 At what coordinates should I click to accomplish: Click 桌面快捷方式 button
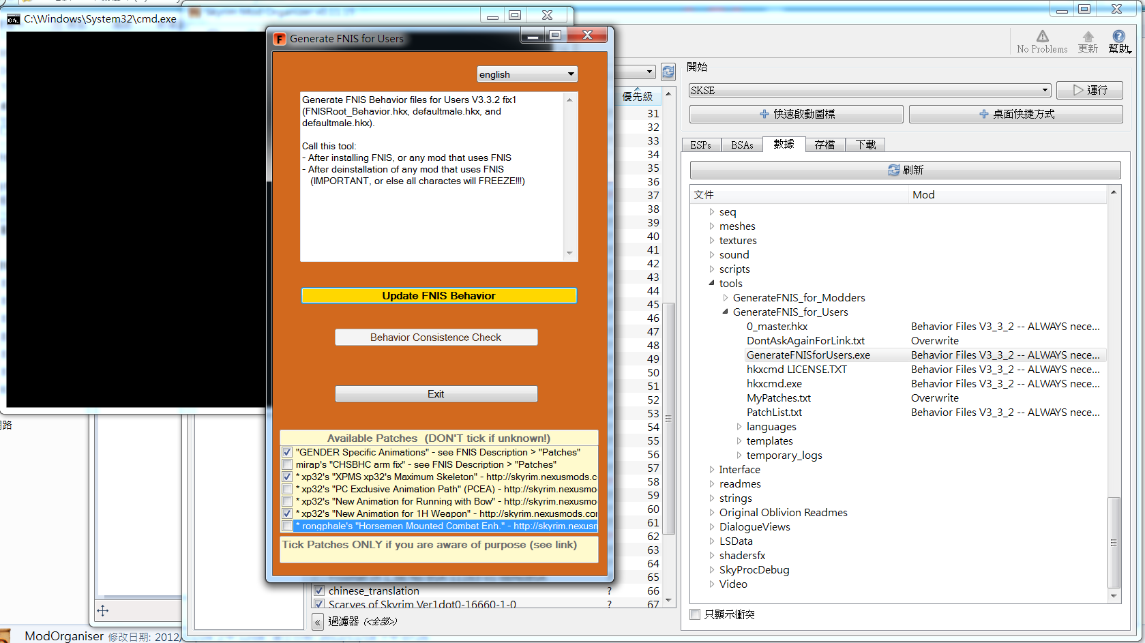pos(1015,114)
